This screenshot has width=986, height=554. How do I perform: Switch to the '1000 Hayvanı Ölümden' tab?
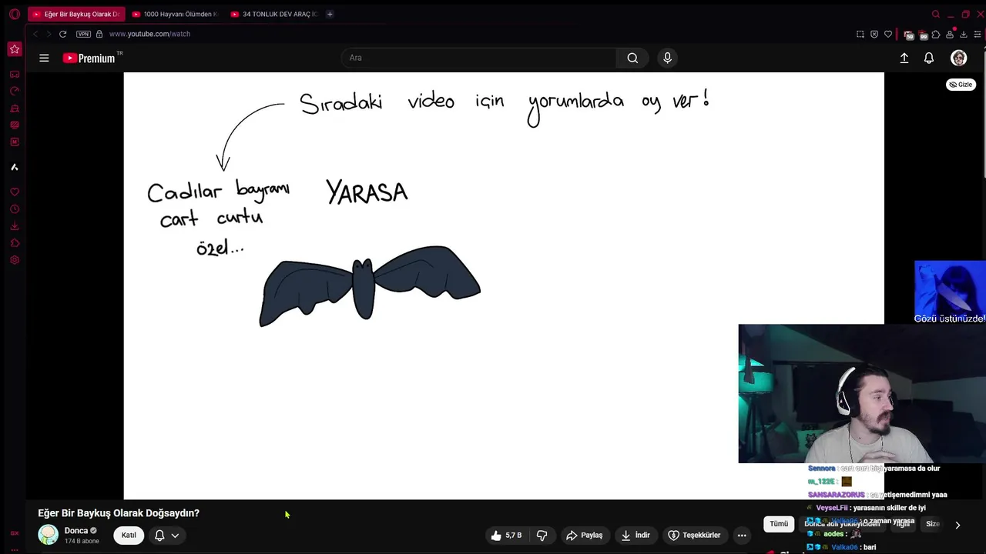174,14
